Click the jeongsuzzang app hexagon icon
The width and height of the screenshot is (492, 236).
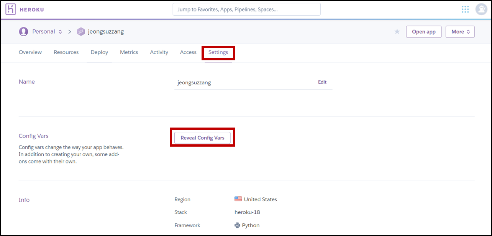point(81,32)
